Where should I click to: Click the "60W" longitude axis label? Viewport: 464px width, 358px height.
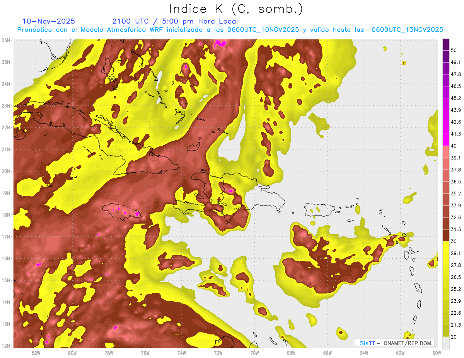coord(437,353)
